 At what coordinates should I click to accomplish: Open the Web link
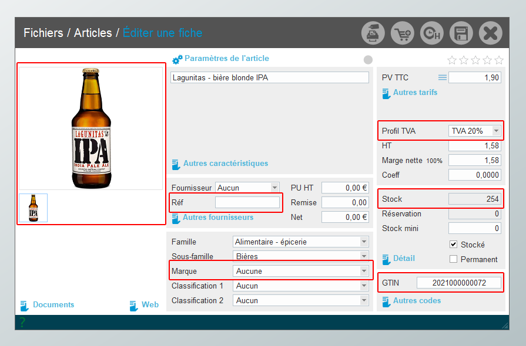click(150, 304)
